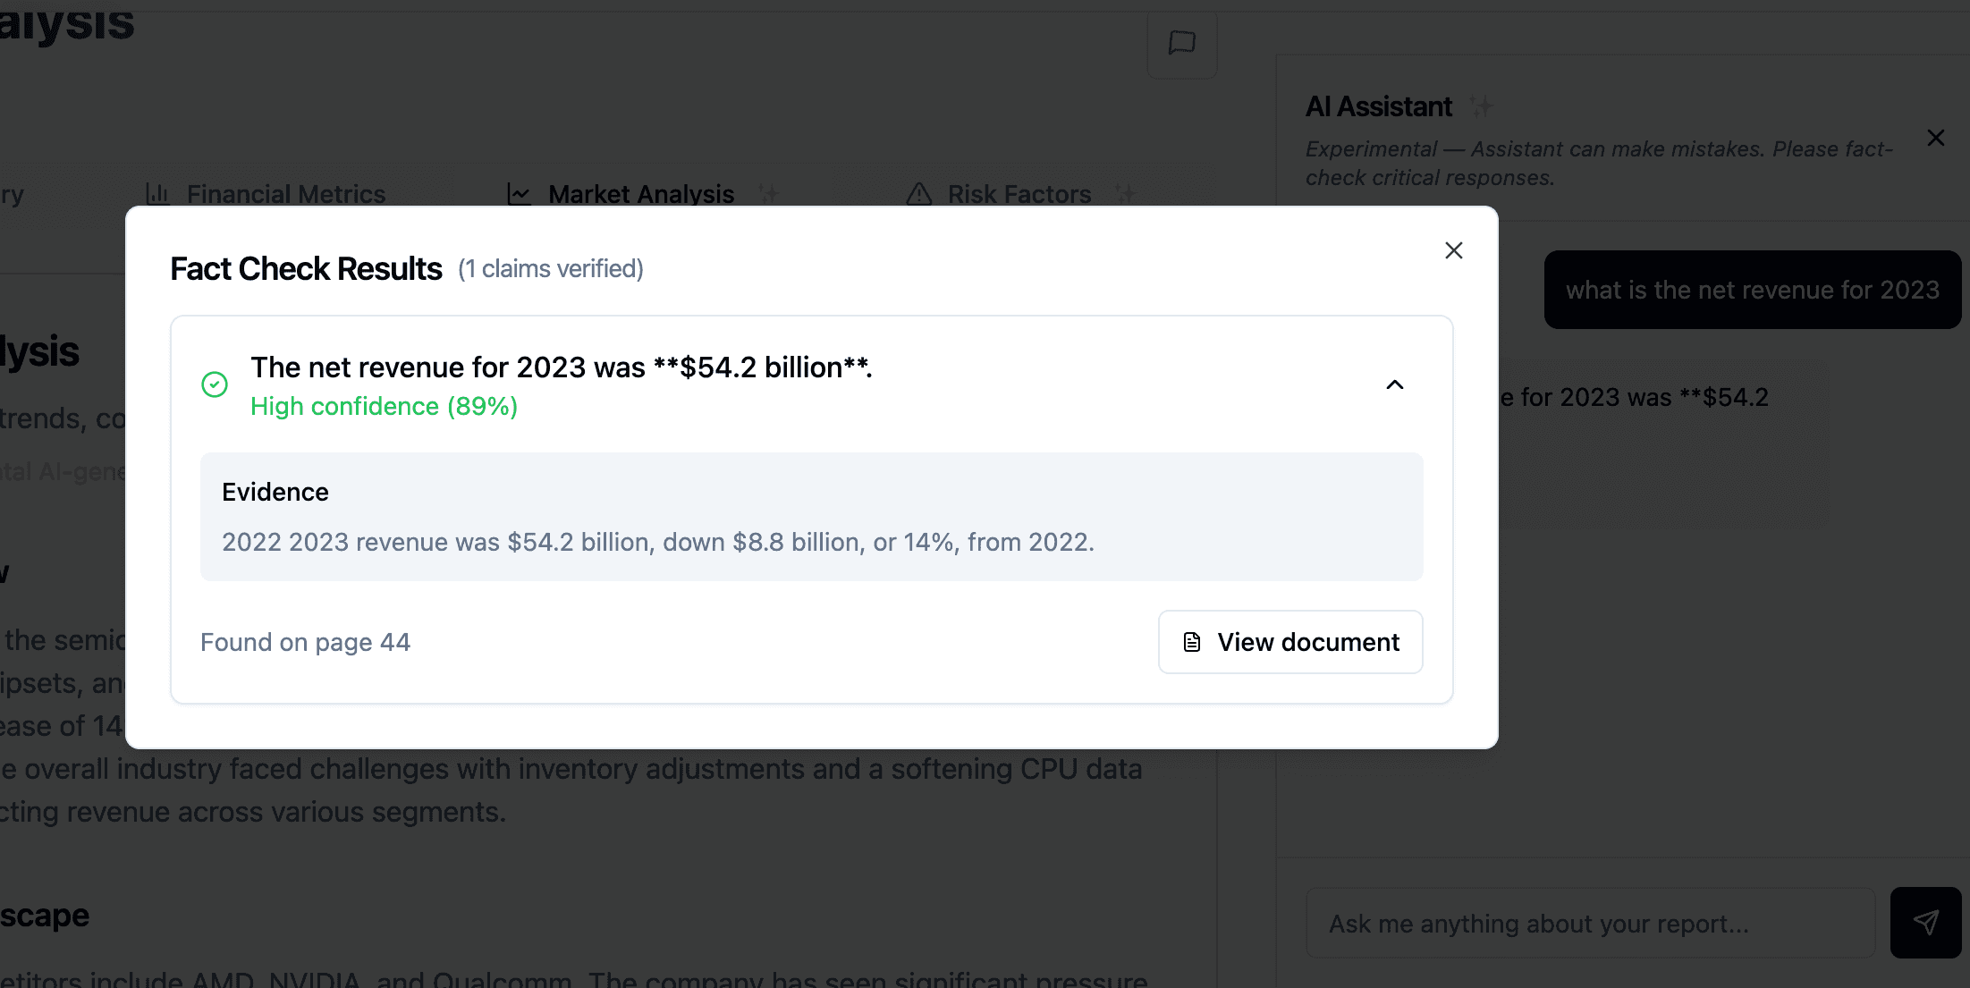Switch to the Financial Metrics tab
This screenshot has width=1970, height=988.
[x=266, y=194]
